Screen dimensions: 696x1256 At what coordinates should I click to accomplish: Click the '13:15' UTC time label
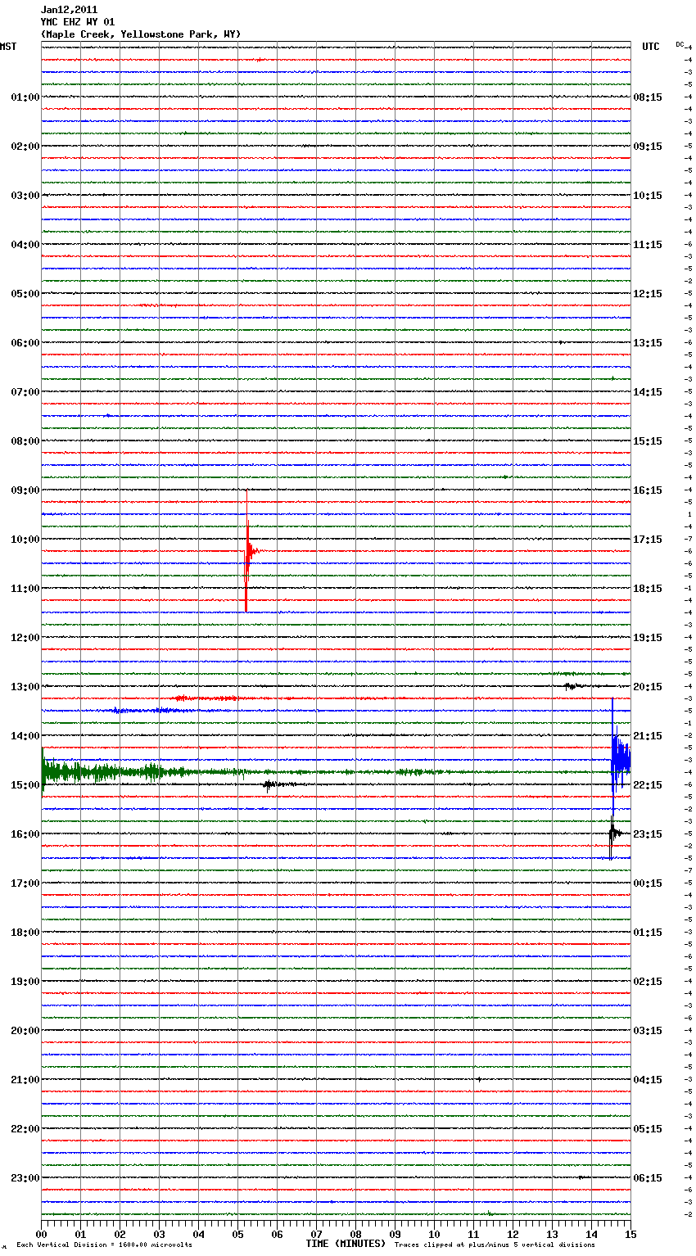(648, 343)
